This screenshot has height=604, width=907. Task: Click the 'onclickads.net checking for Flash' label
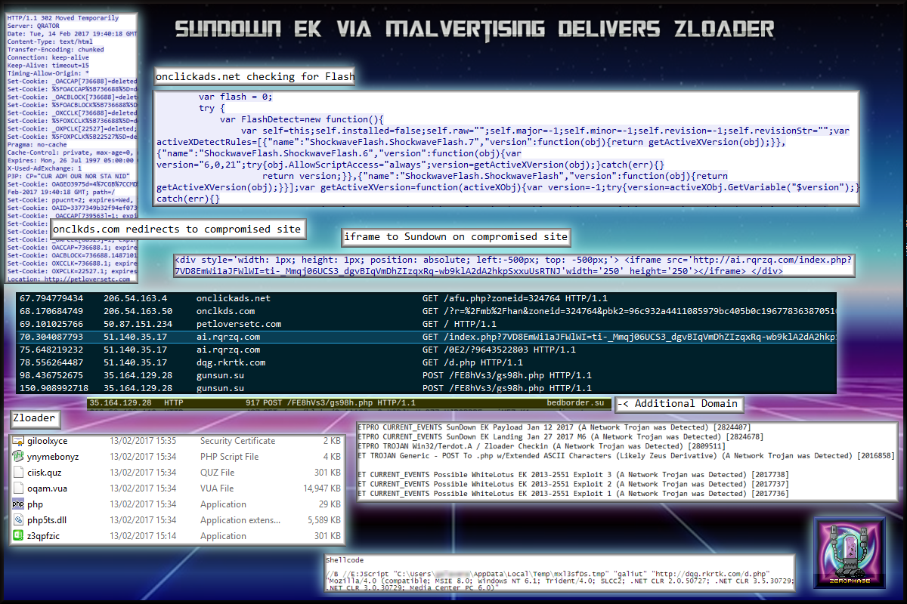pos(255,77)
